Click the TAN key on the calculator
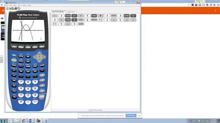This screenshot has width=220, height=123. [x=35, y=71]
